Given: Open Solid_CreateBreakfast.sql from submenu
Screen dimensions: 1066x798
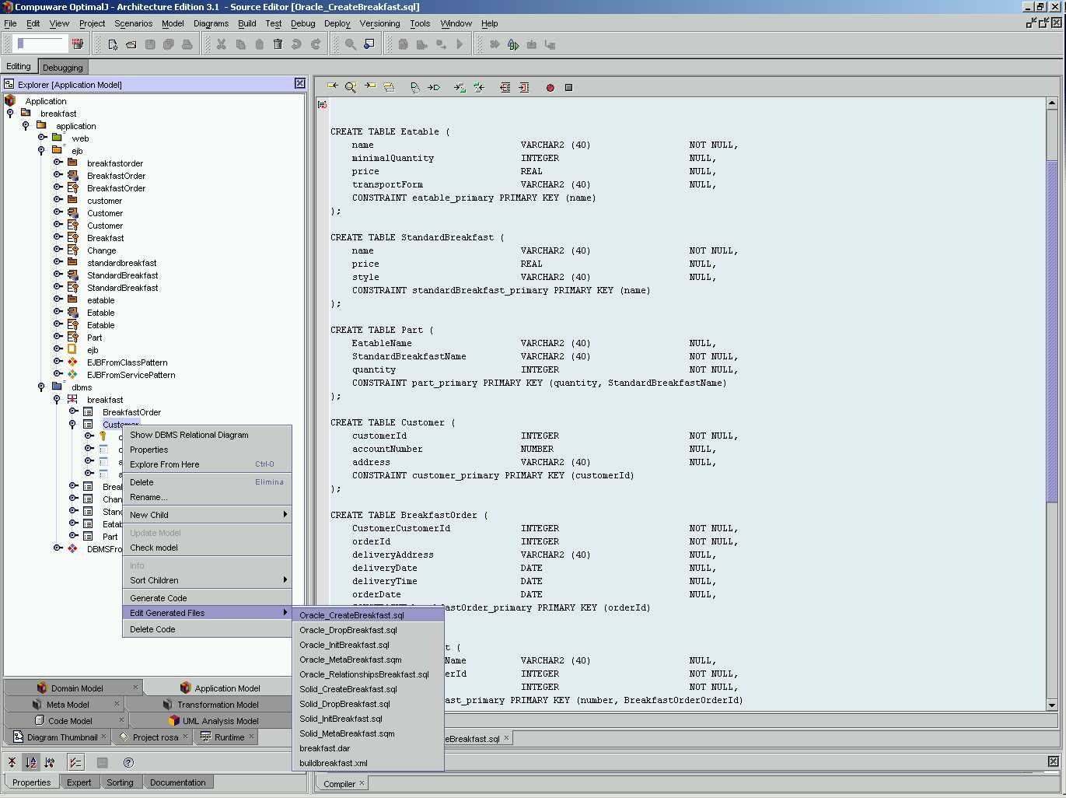Looking at the screenshot, I should coord(368,689).
